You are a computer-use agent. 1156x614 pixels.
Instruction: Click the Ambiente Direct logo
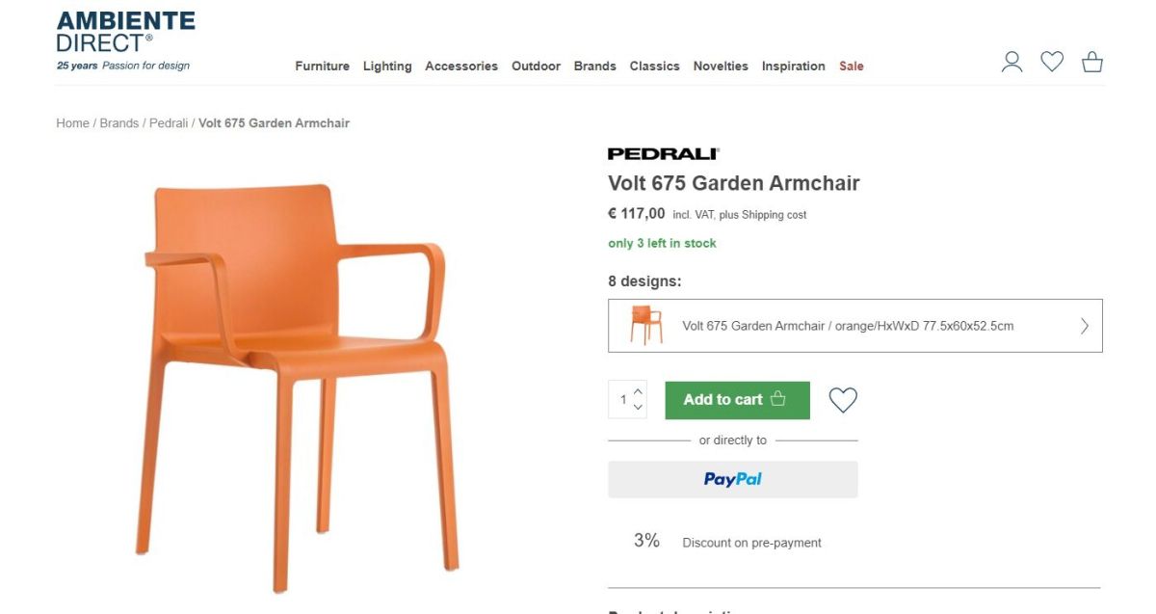pyautogui.click(x=125, y=41)
